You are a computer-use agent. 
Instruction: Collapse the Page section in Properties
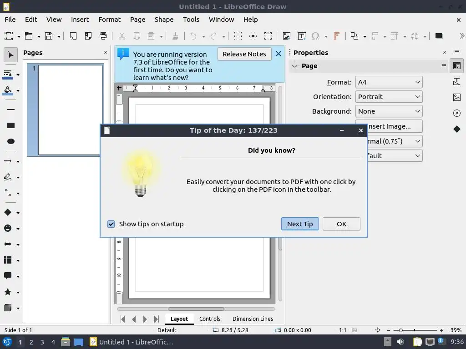[x=294, y=66]
